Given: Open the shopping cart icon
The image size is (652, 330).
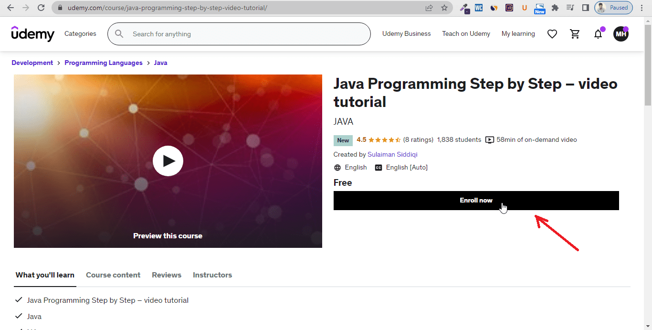Looking at the screenshot, I should (x=575, y=34).
